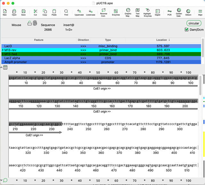Select the AmpR promoter feature row
This screenshot has width=205, height=185.
click(x=101, y=62)
